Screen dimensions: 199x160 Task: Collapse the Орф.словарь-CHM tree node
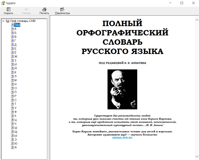pos(3,21)
